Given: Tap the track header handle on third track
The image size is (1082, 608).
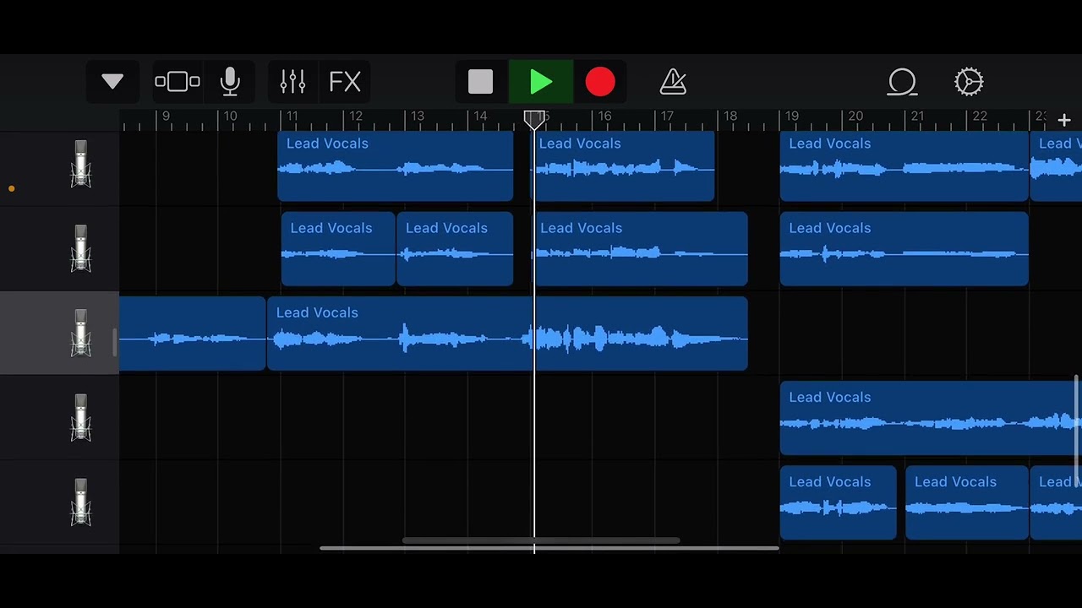Looking at the screenshot, I should 114,342.
